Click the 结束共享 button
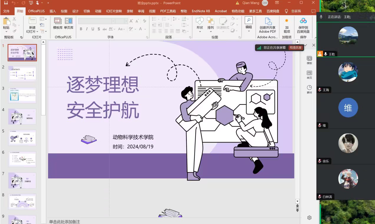The width and height of the screenshot is (375, 224). click(x=296, y=48)
